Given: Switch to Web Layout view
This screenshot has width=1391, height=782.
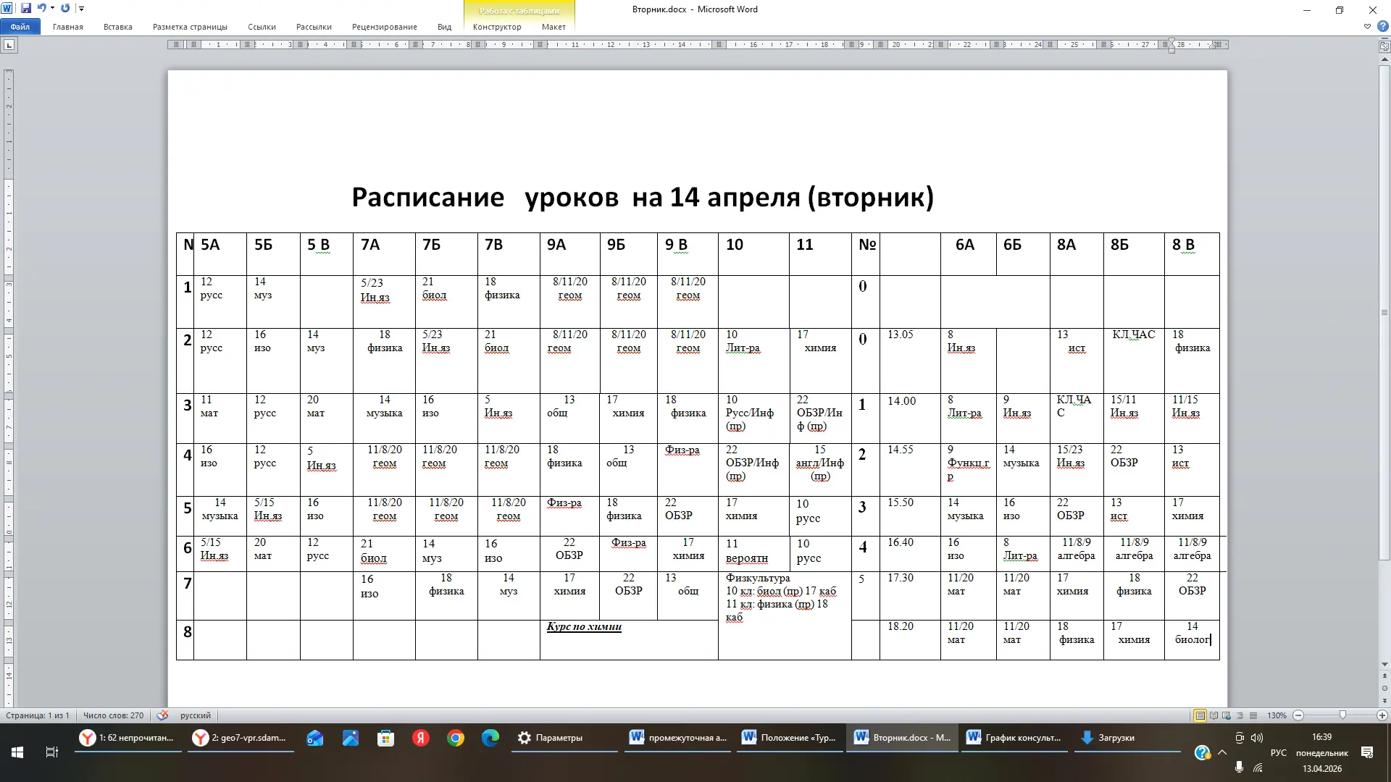Looking at the screenshot, I should coord(1227,715).
